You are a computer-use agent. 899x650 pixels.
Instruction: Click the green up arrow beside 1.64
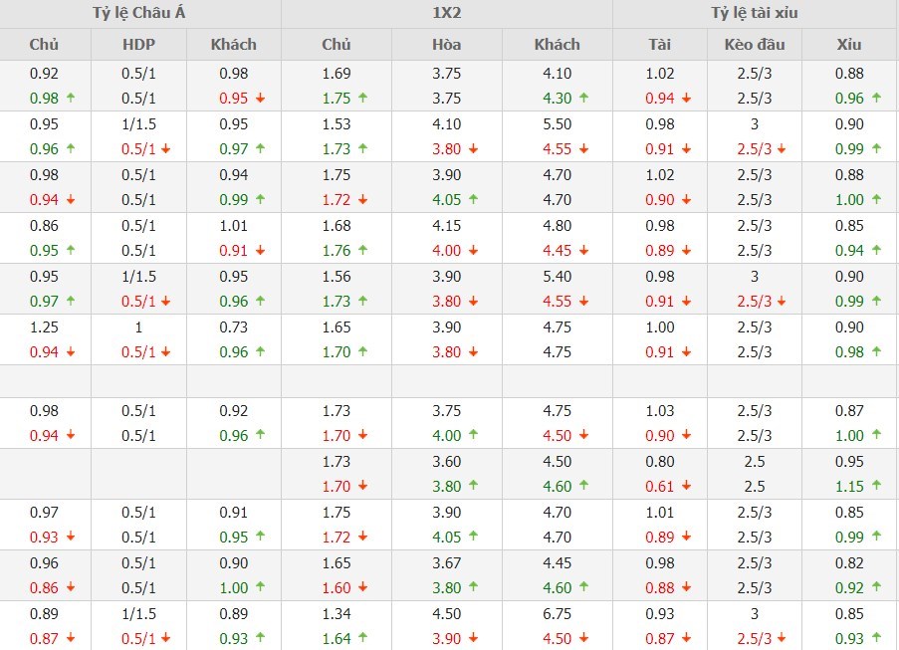362,638
